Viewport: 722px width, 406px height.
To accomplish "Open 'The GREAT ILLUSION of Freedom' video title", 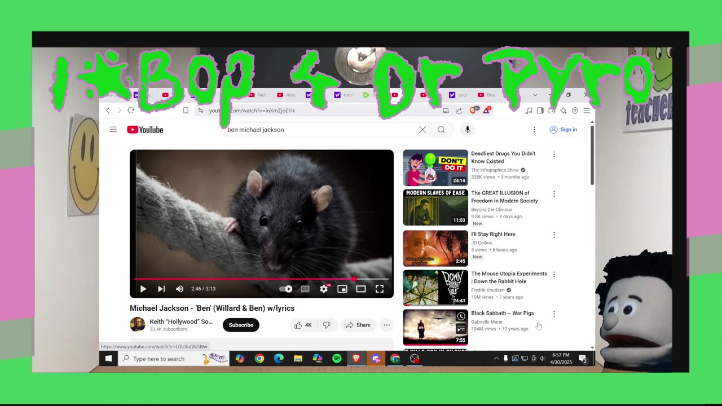I will point(504,197).
